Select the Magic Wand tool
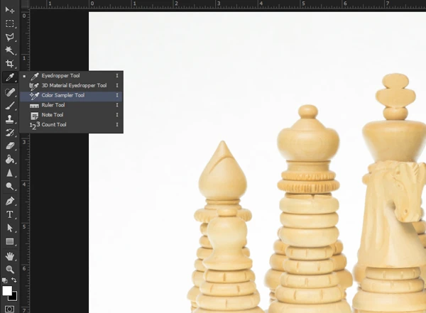Image resolution: width=426 pixels, height=313 pixels. point(10,50)
